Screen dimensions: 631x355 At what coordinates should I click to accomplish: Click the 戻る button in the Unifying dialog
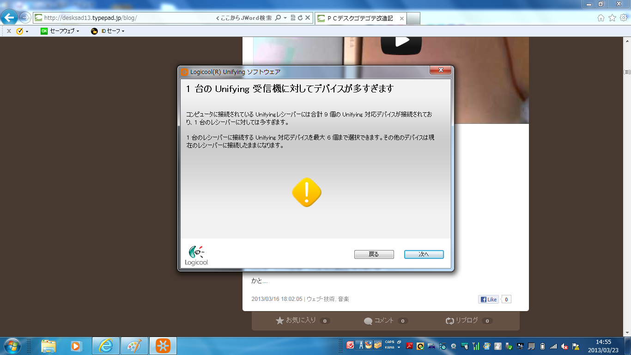click(374, 254)
